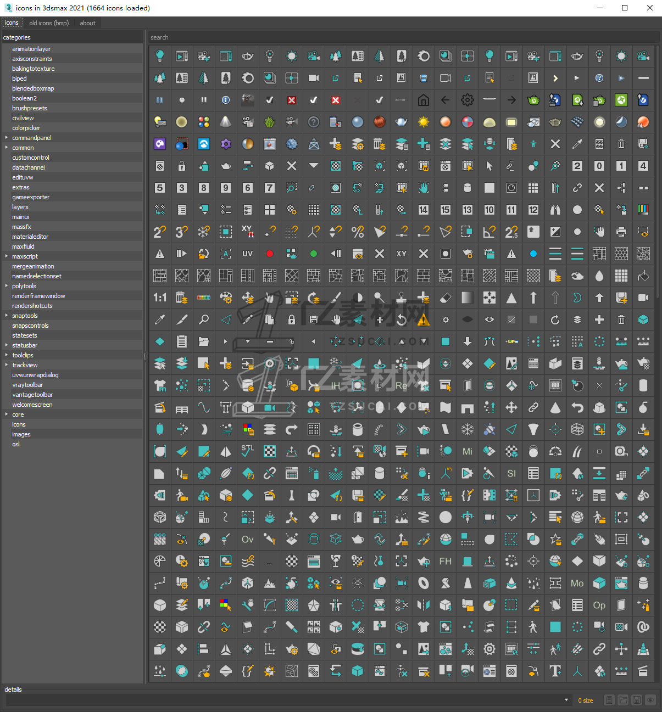Open the old icons (bmp) tab
The height and width of the screenshot is (712, 662).
(x=49, y=23)
